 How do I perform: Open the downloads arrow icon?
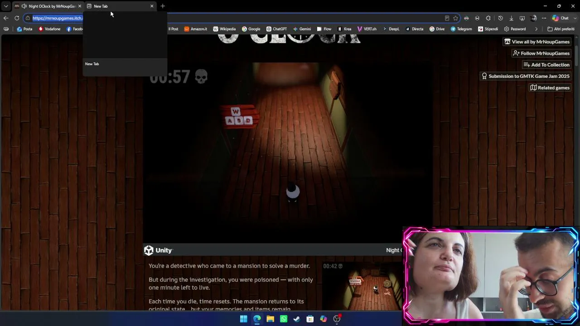click(511, 18)
